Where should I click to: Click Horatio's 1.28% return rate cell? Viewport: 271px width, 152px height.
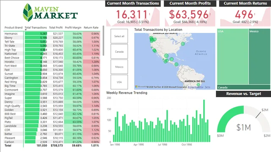91,62
